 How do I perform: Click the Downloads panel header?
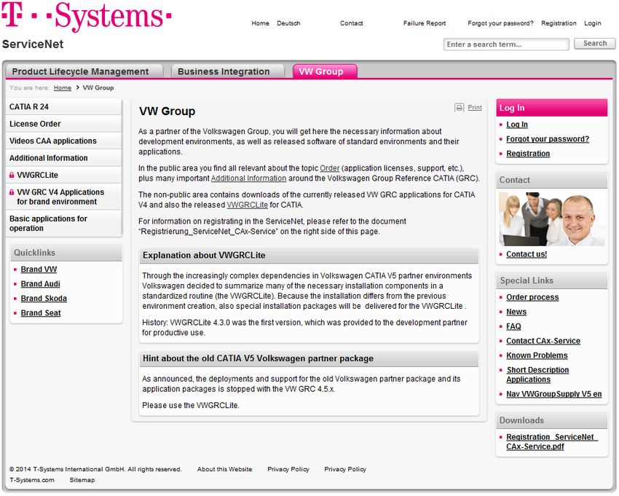coord(551,420)
